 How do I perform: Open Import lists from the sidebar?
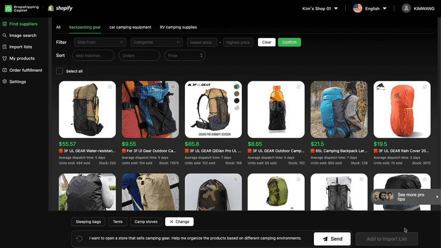(x=21, y=47)
